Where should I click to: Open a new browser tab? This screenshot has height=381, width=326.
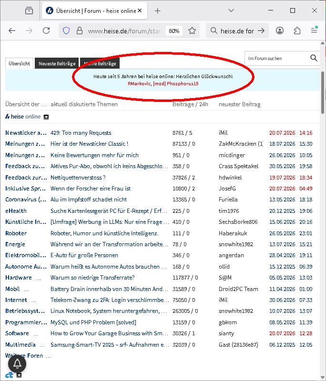tap(158, 10)
